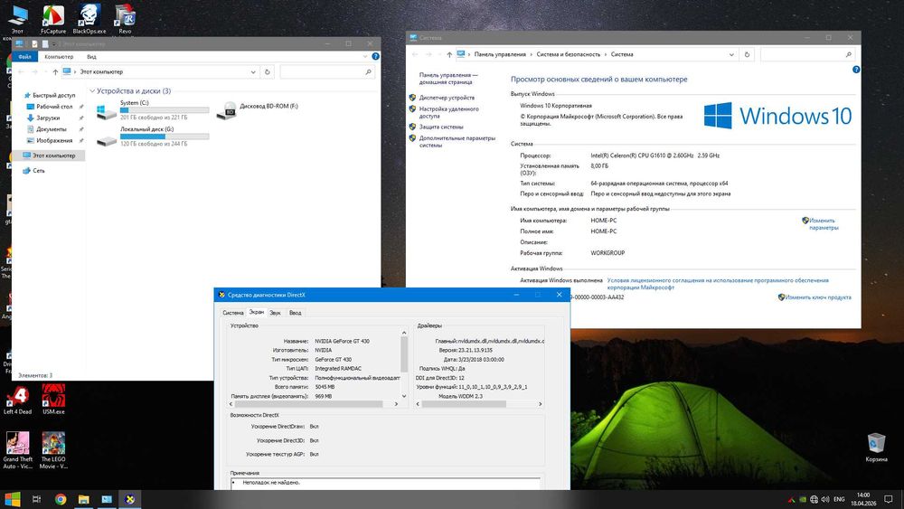Launch USM.exe desktop icon
The image size is (904, 509).
pyautogui.click(x=53, y=400)
